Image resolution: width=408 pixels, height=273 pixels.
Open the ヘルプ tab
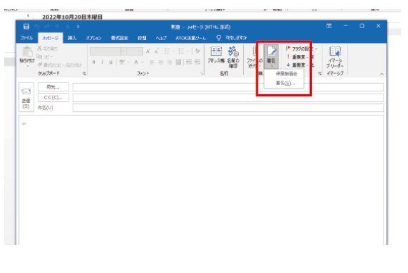[161, 38]
